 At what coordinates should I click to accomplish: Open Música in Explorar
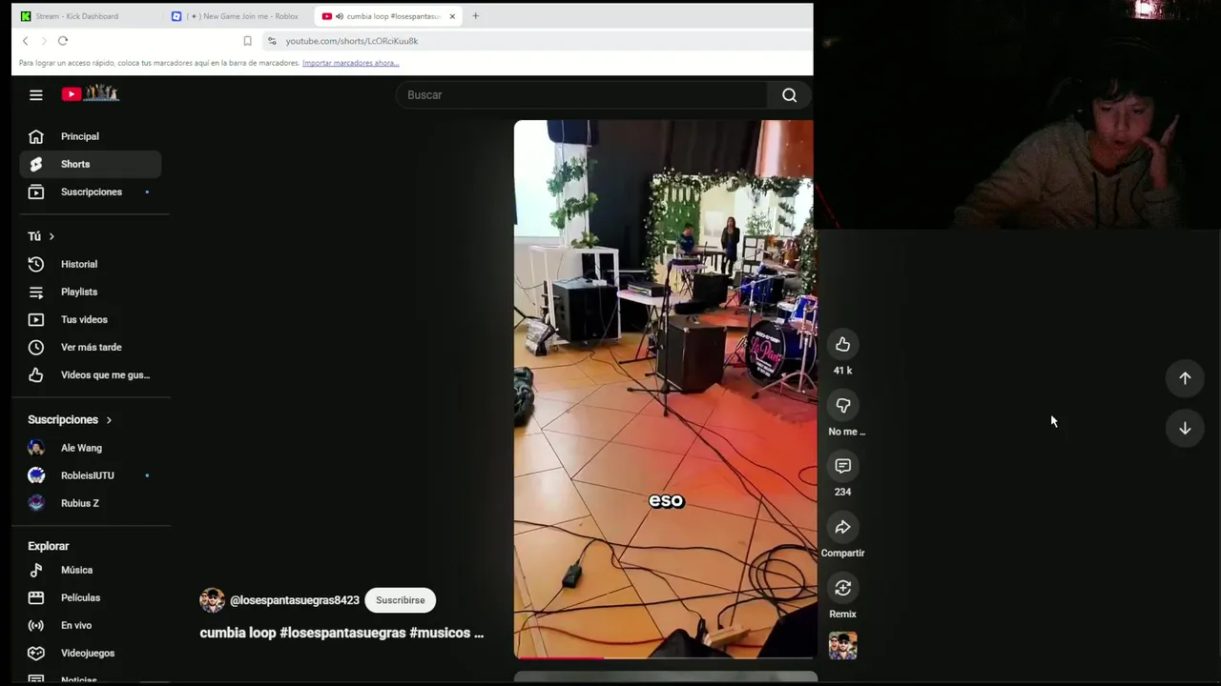[91, 570]
